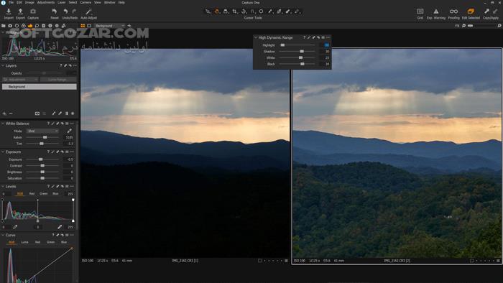The width and height of the screenshot is (503, 283).
Task: Select the Rotate cursor tool
Action: (244, 11)
